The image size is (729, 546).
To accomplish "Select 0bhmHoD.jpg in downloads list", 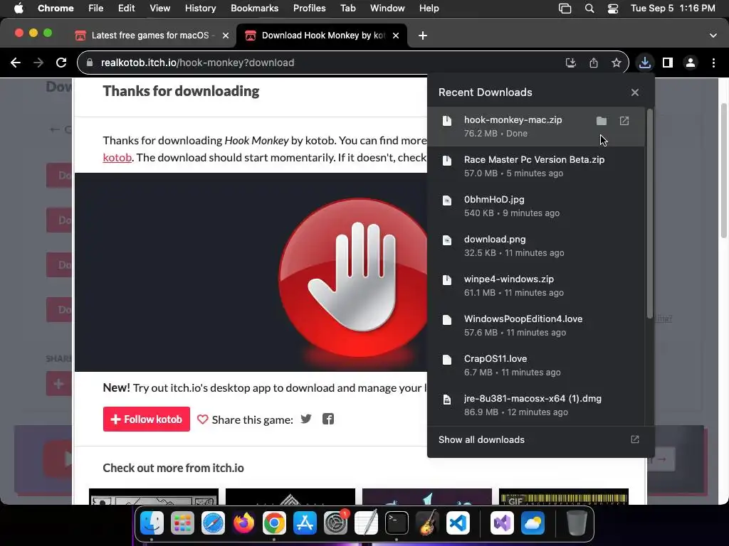I will [535, 206].
